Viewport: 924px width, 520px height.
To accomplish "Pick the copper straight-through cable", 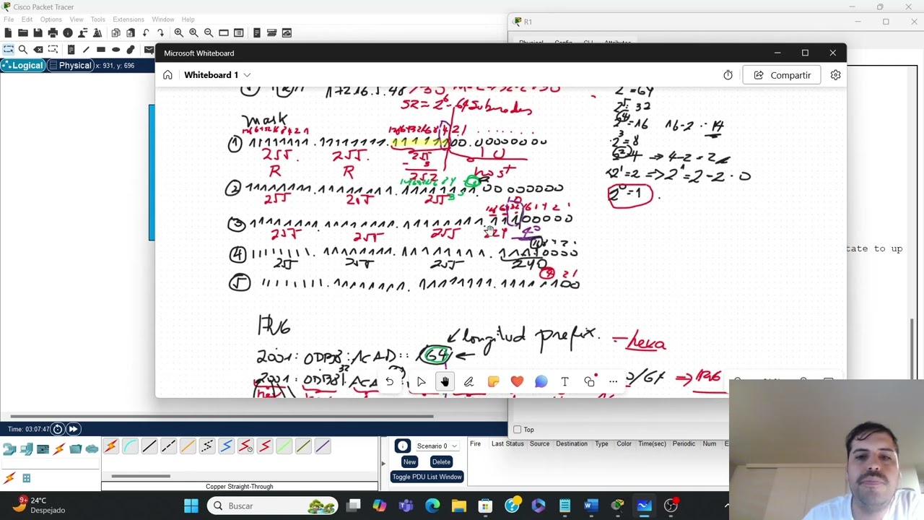I will pos(149,447).
